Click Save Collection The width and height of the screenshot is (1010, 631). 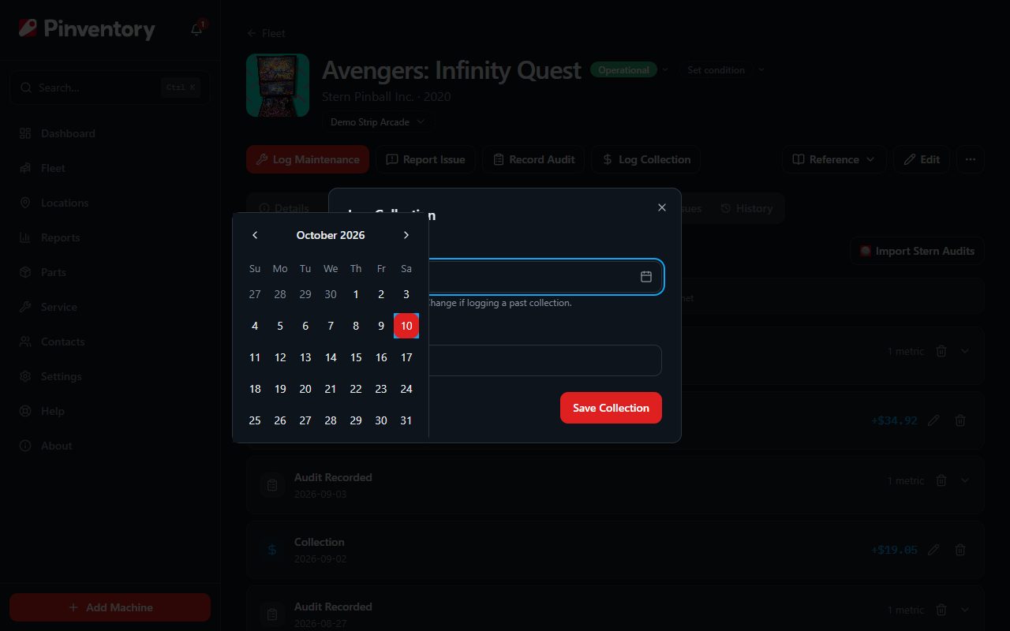611,408
